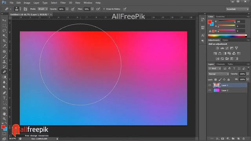This screenshot has height=141, width=251.
Task: Add a Brightness/Contrast adjustment
Action: pos(217,48)
